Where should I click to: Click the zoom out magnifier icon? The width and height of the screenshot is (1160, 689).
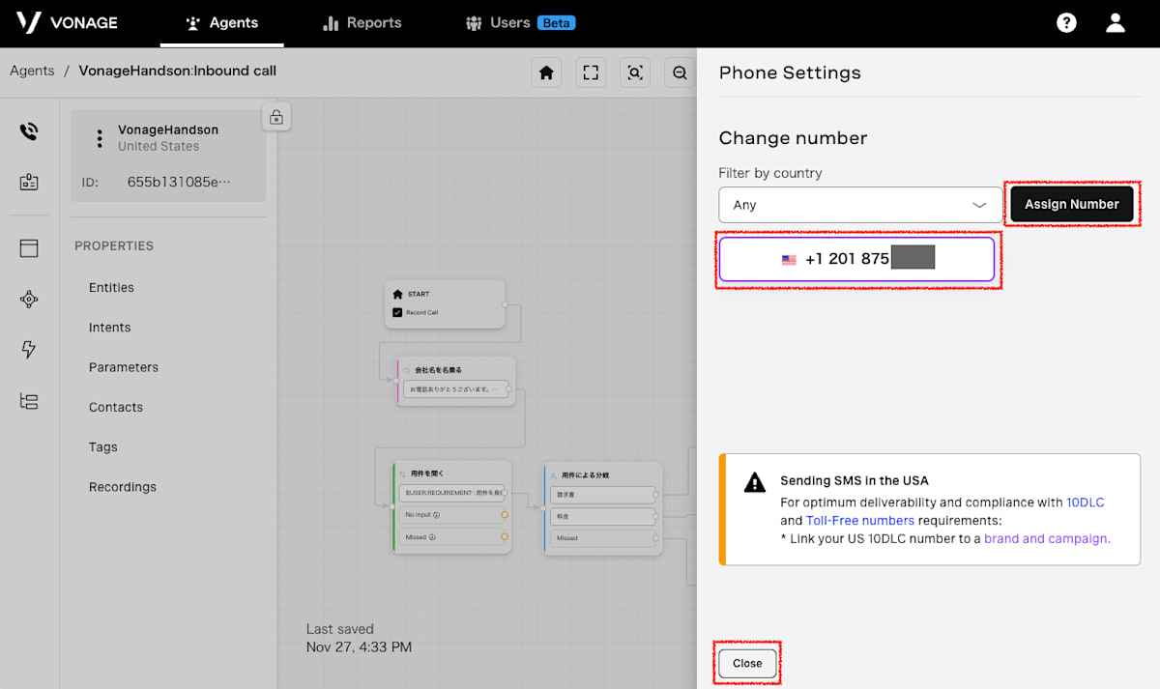680,72
